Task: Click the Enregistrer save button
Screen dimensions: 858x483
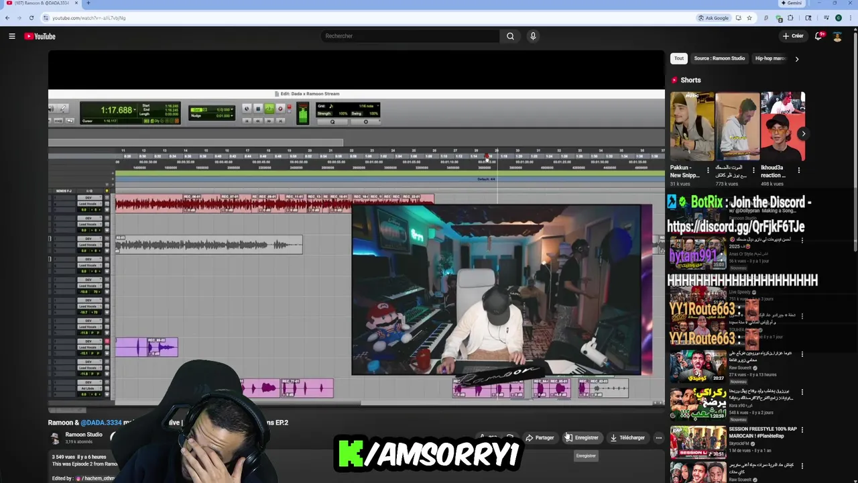Action: click(x=581, y=438)
